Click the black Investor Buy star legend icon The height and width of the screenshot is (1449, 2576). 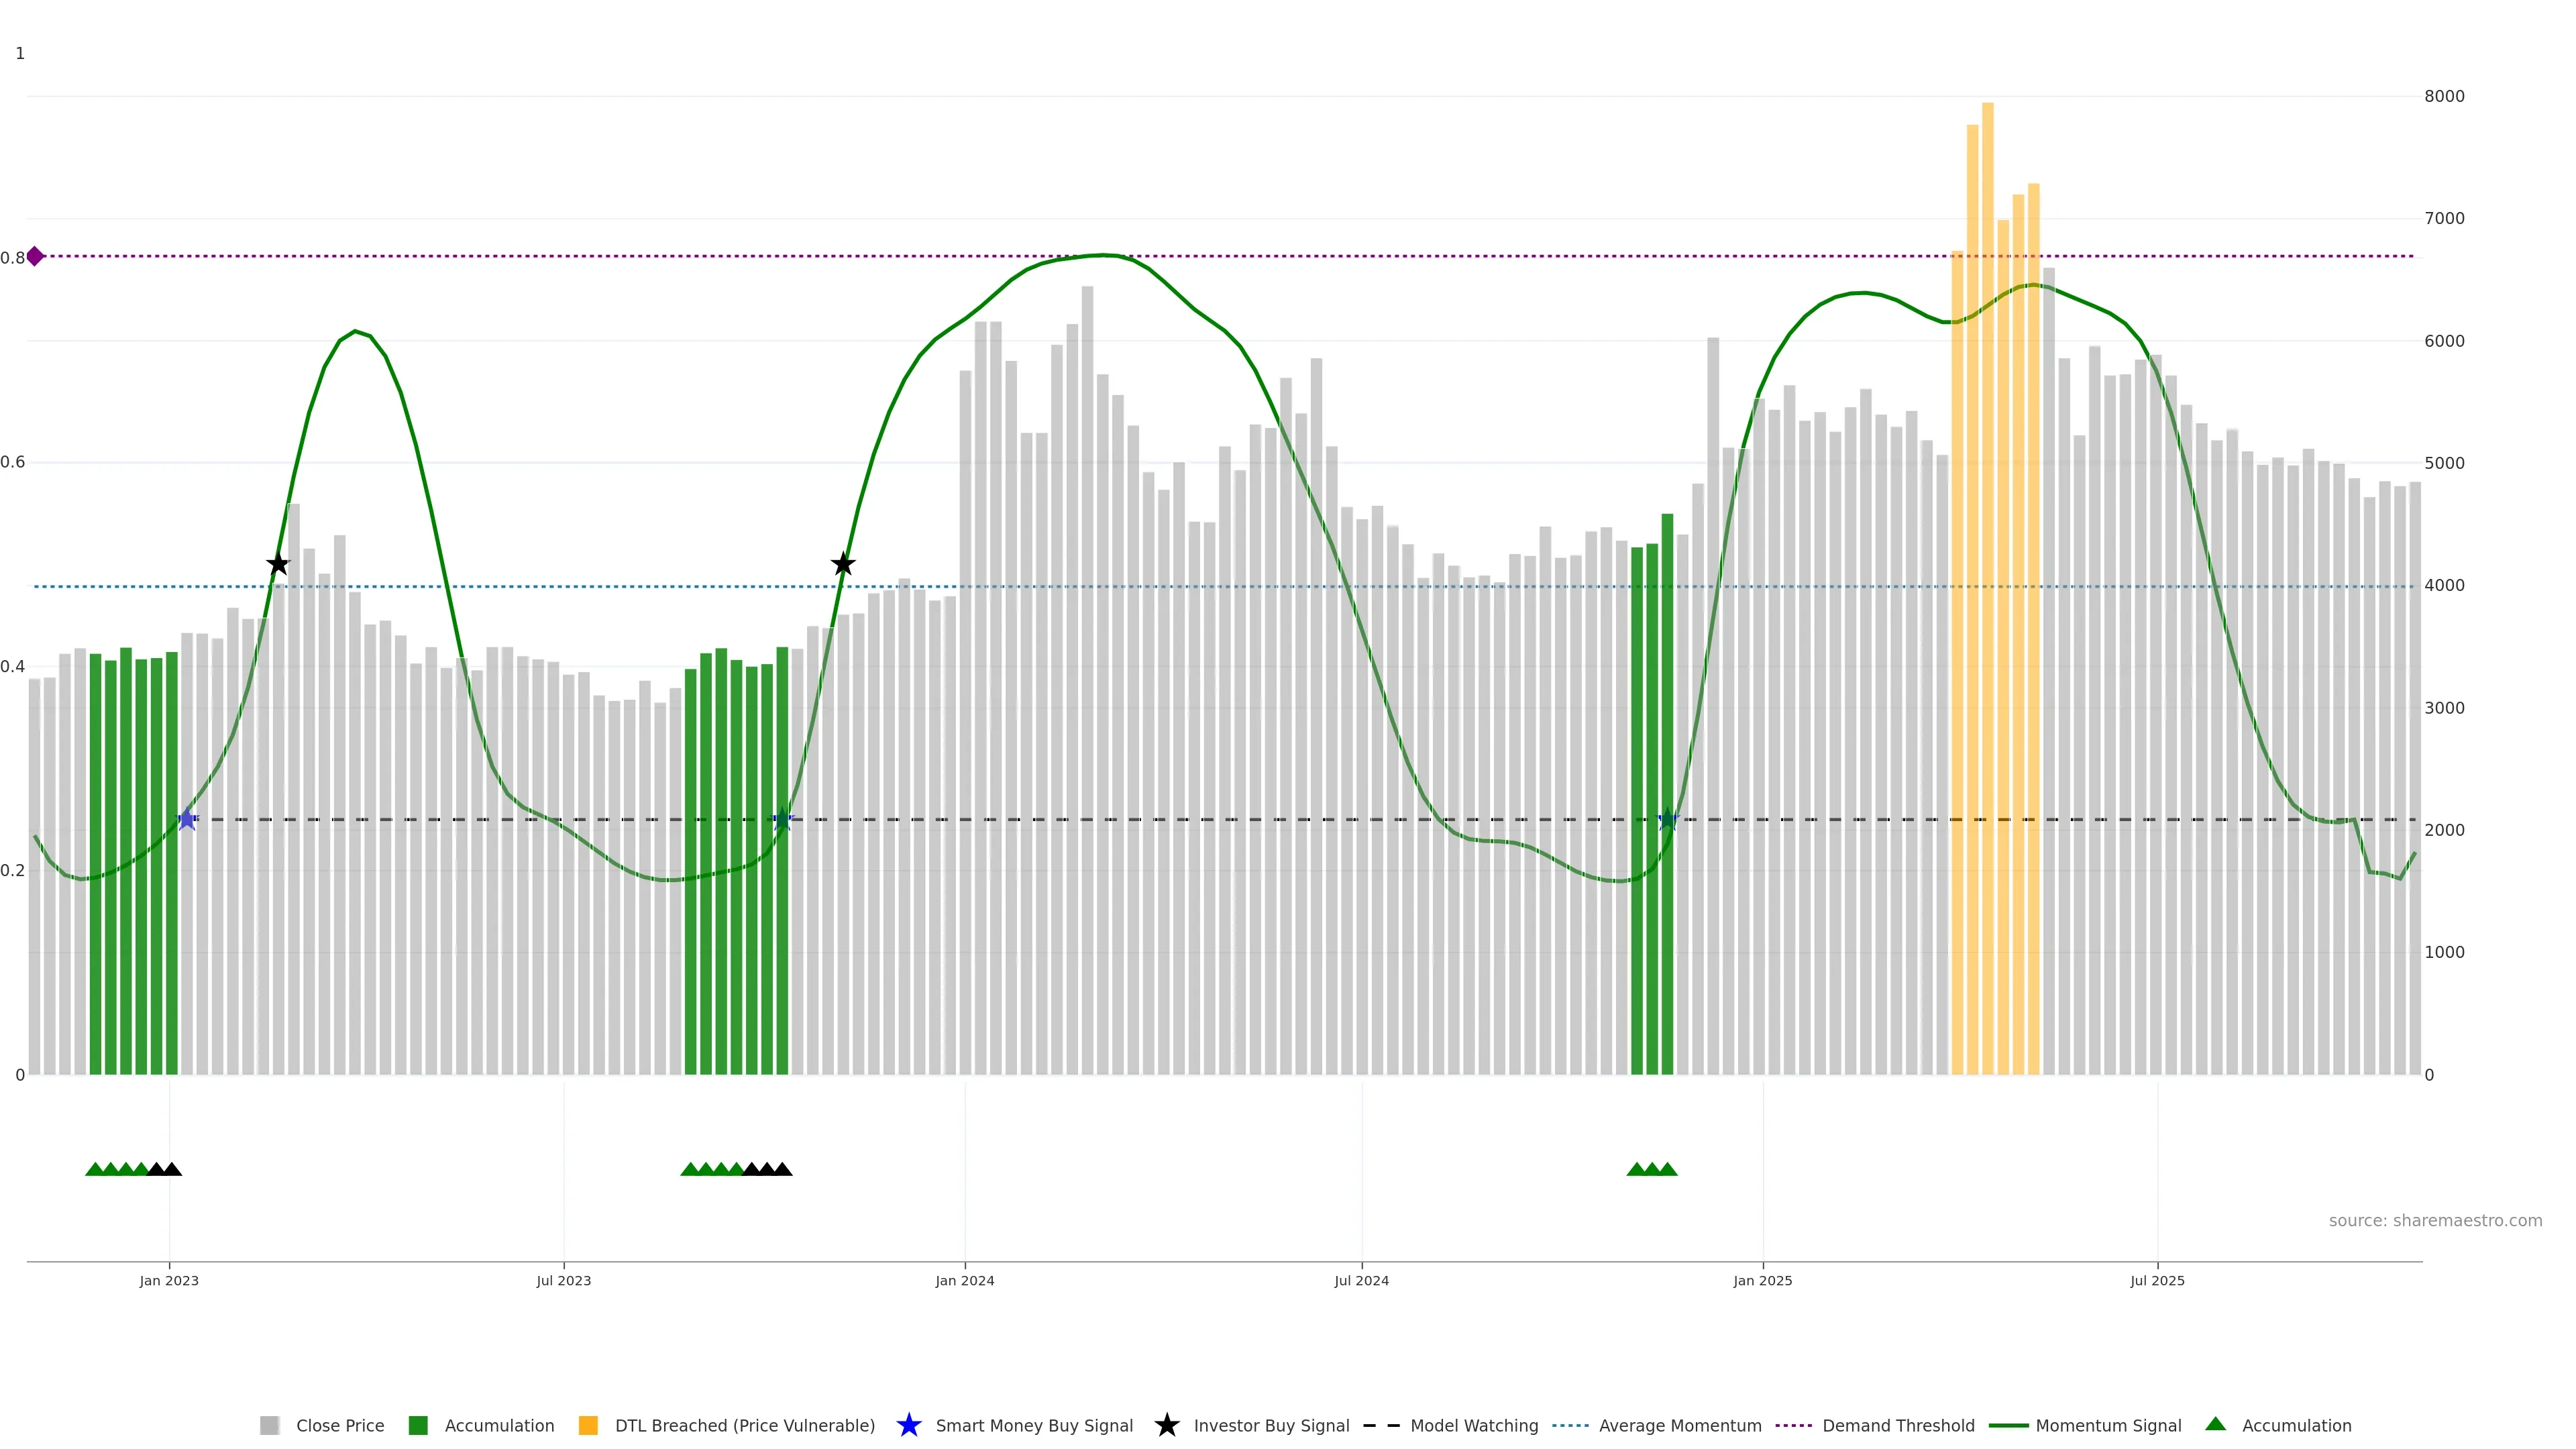(1166, 1425)
